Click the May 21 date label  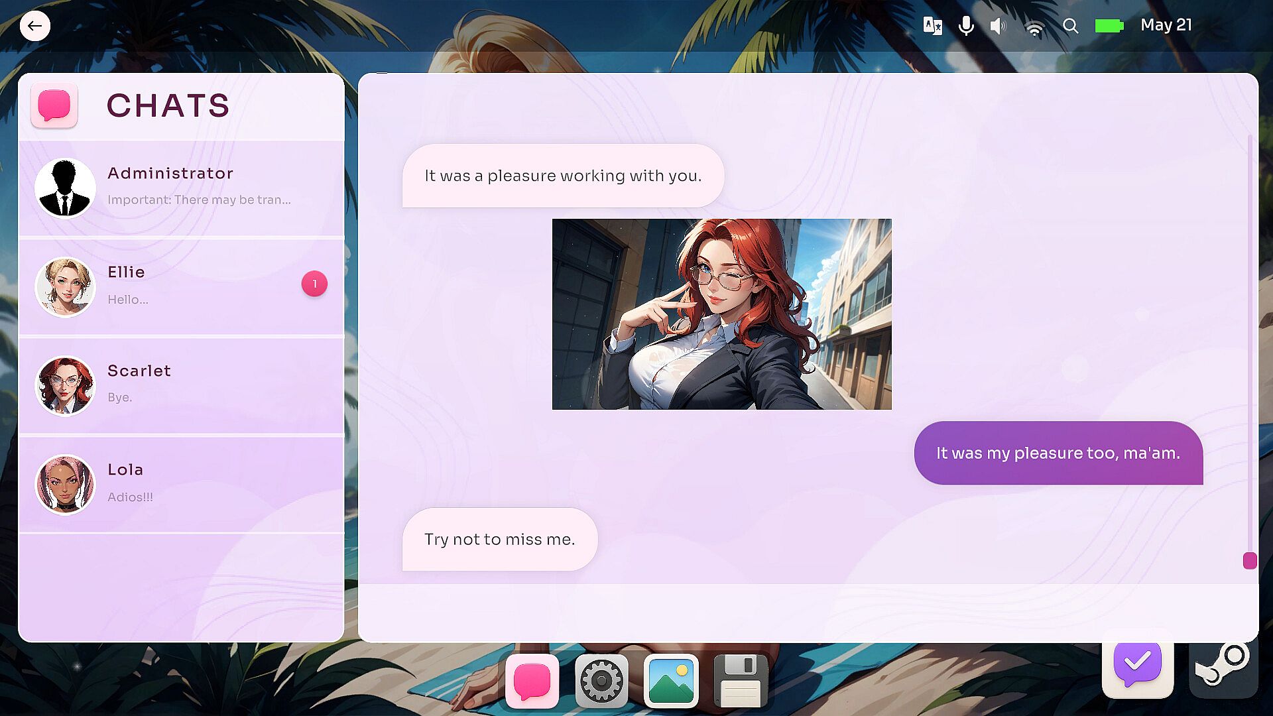(x=1166, y=25)
